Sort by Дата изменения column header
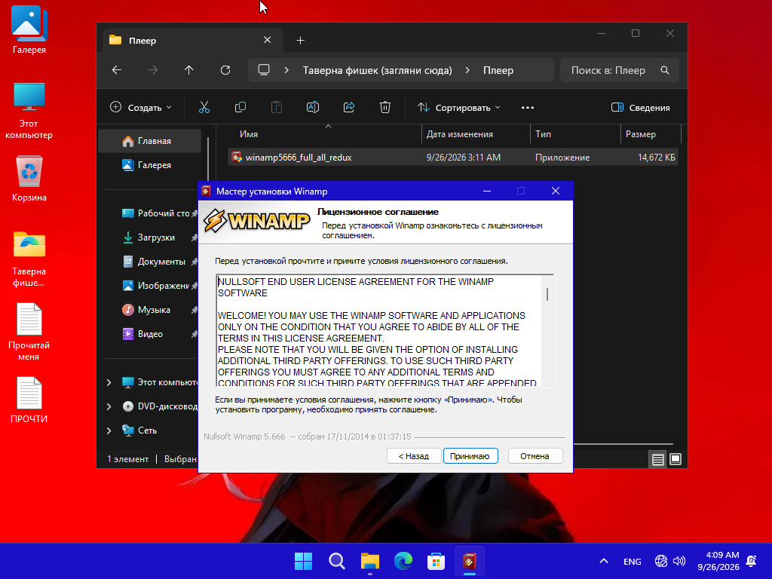Screen dimensions: 772x579 point(476,134)
